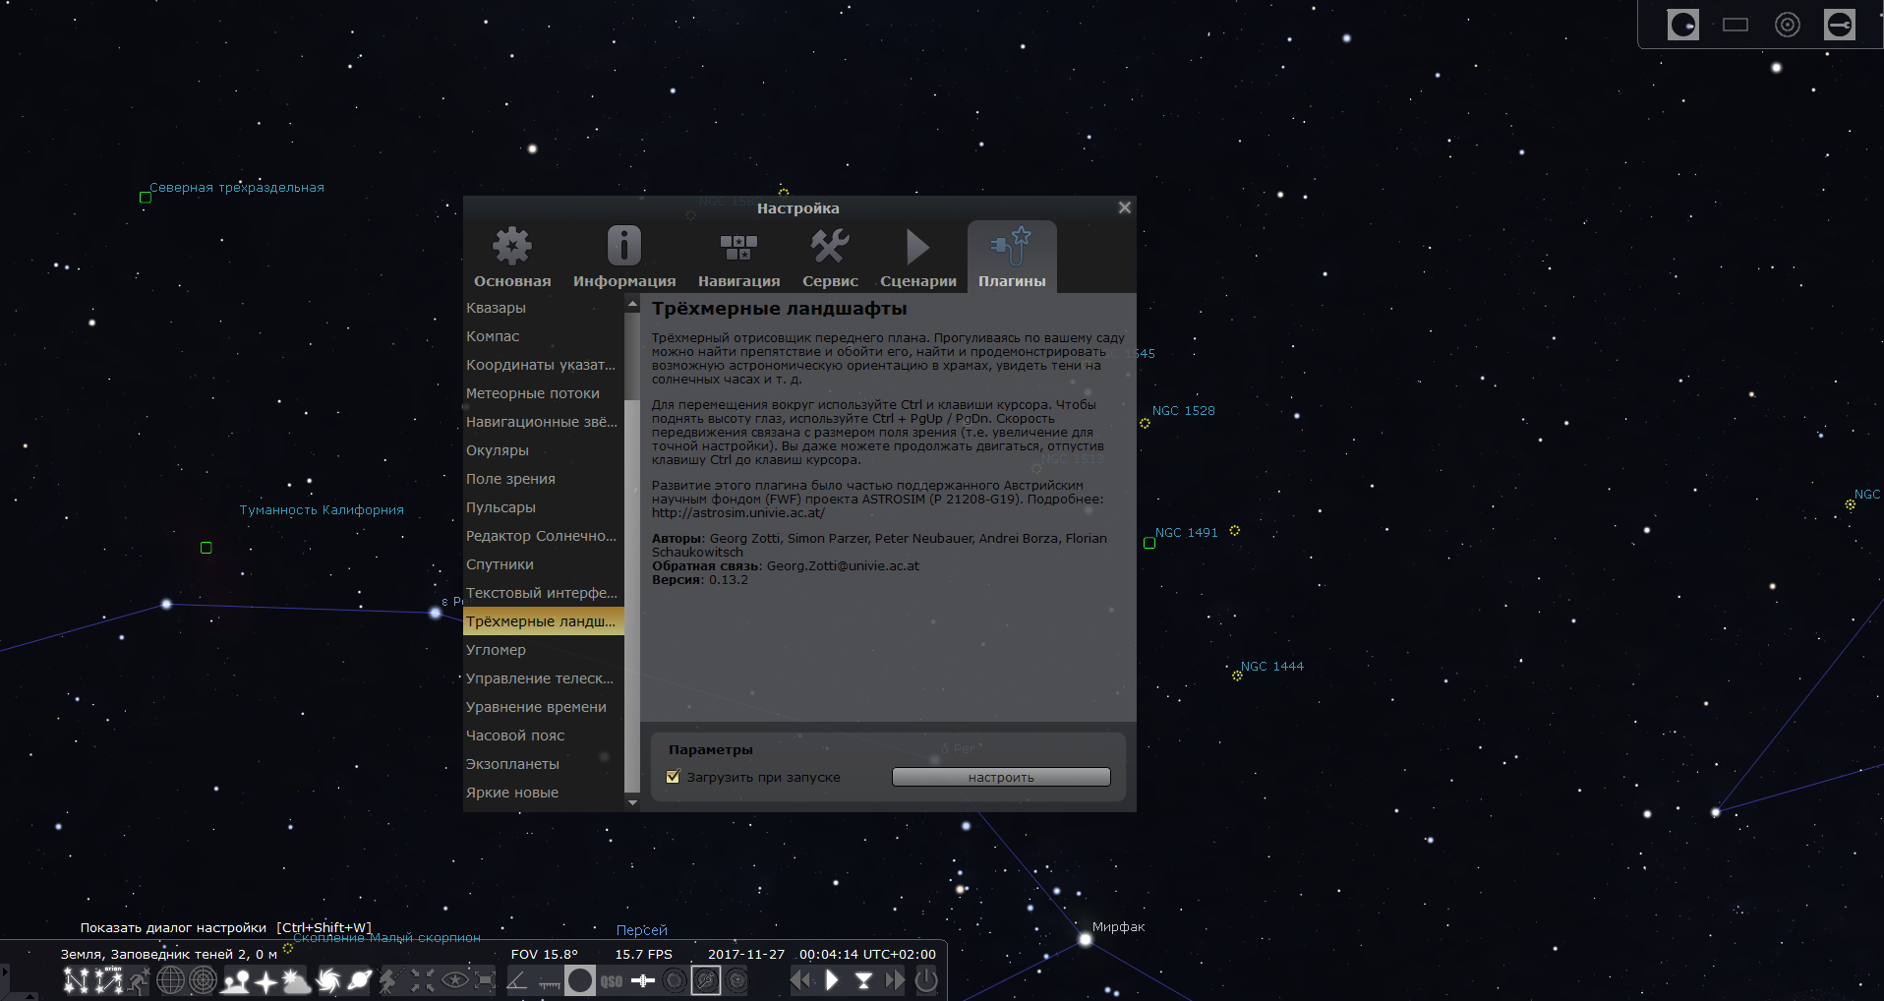Click plugin list scroll-up arrow
1884x1001 pixels.
[632, 302]
